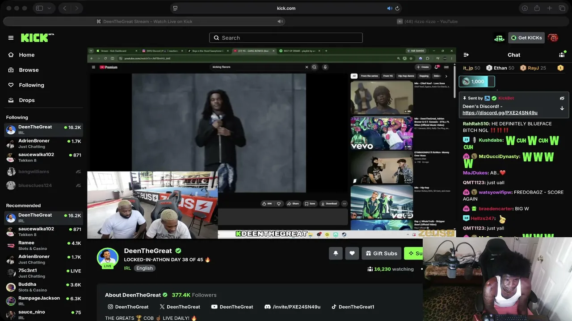
Task: Click chat username RahRah510
Action: point(476,124)
